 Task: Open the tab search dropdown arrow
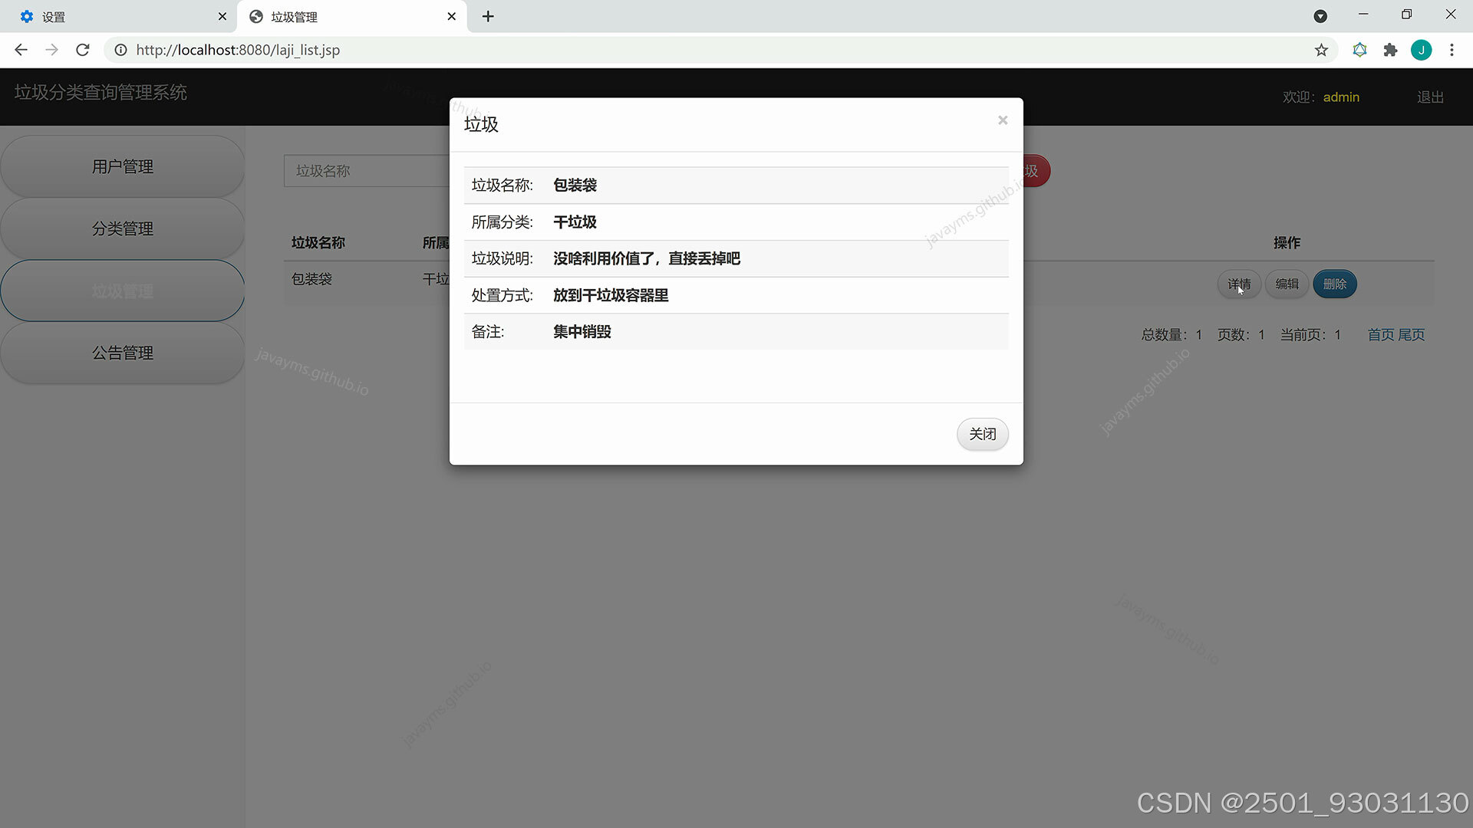pyautogui.click(x=1320, y=16)
